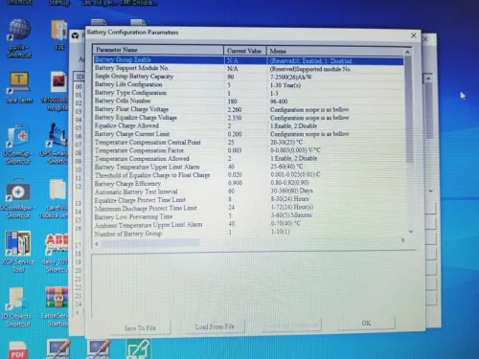Select the Battery Charge Current Limit row
Image resolution: width=479 pixels, height=359 pixels.
coord(249,134)
